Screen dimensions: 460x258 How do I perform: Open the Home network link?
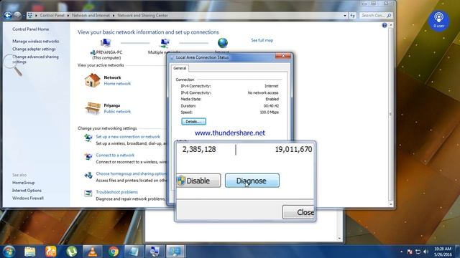pos(117,84)
